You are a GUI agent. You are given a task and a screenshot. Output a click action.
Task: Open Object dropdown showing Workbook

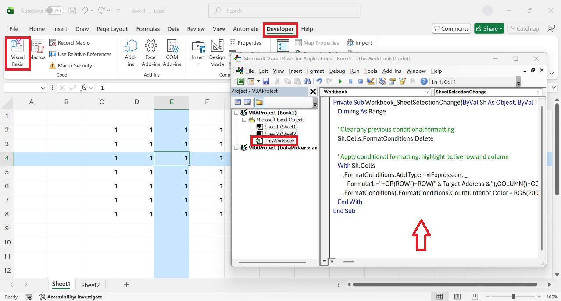pos(377,92)
